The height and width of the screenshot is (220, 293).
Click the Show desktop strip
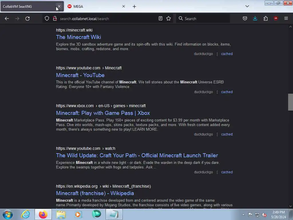click(x=291, y=215)
